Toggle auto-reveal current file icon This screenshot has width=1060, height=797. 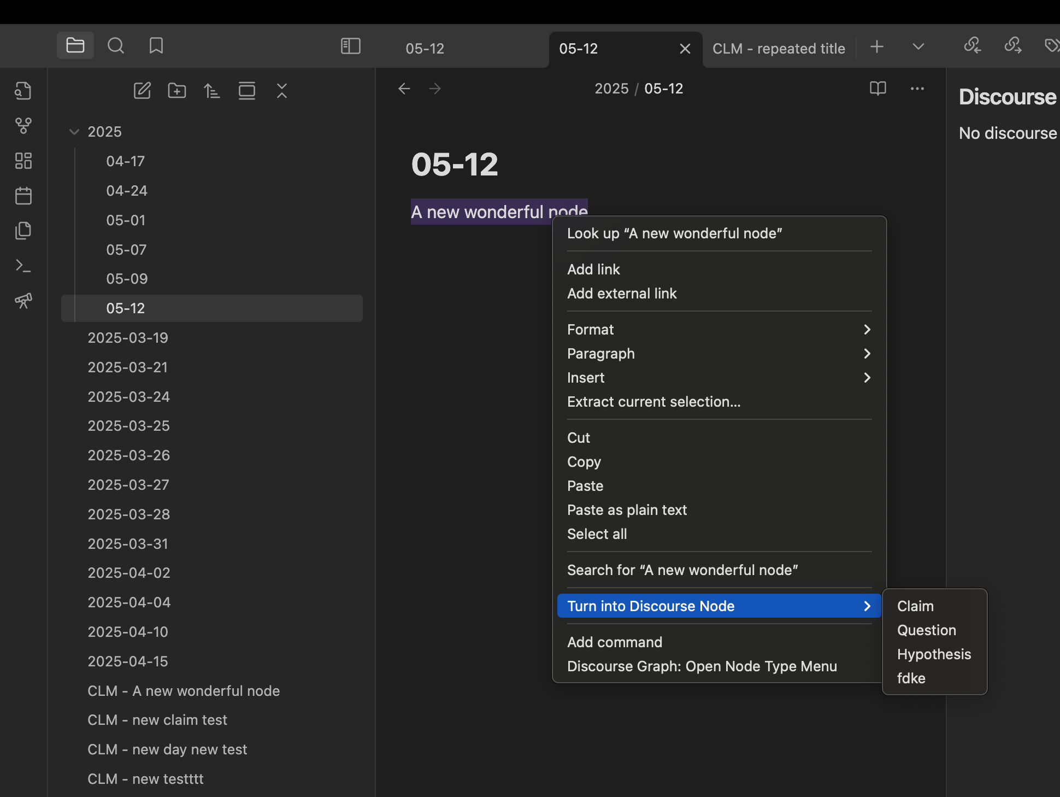[x=247, y=91]
